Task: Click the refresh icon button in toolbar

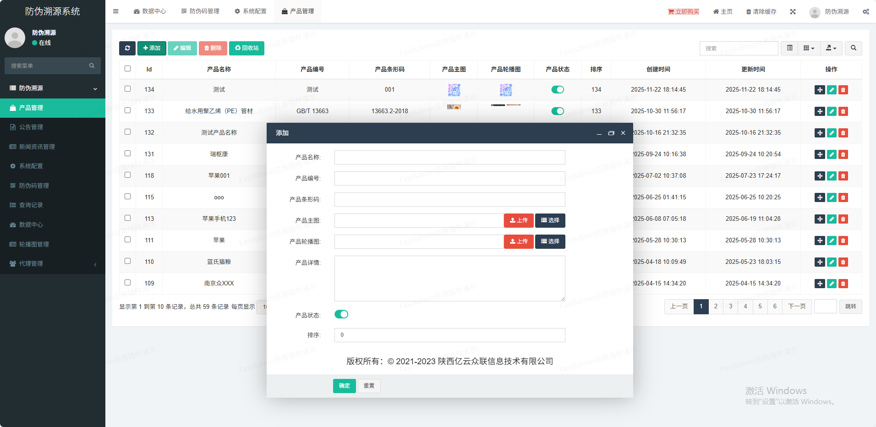Action: 127,48
